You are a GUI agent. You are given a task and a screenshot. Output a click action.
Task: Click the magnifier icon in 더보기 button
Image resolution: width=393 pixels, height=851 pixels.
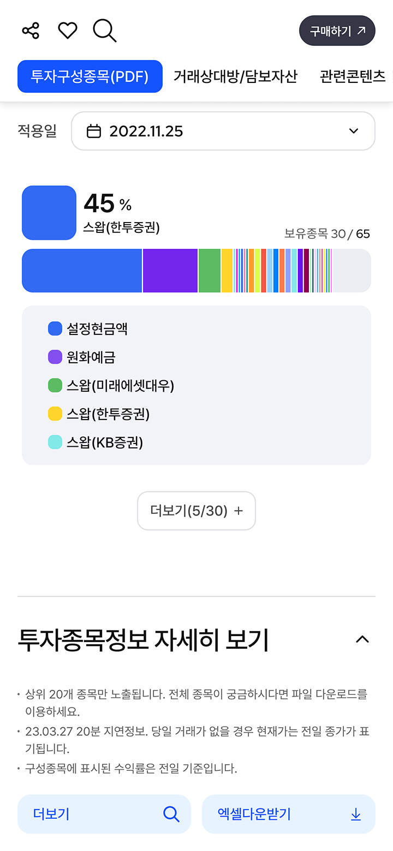[x=171, y=814]
